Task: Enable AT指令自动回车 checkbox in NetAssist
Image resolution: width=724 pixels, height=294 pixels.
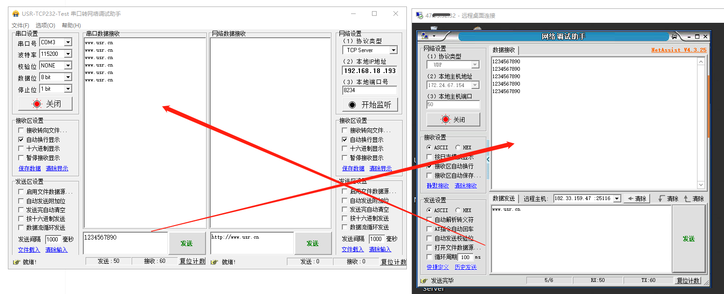Action: (429, 229)
